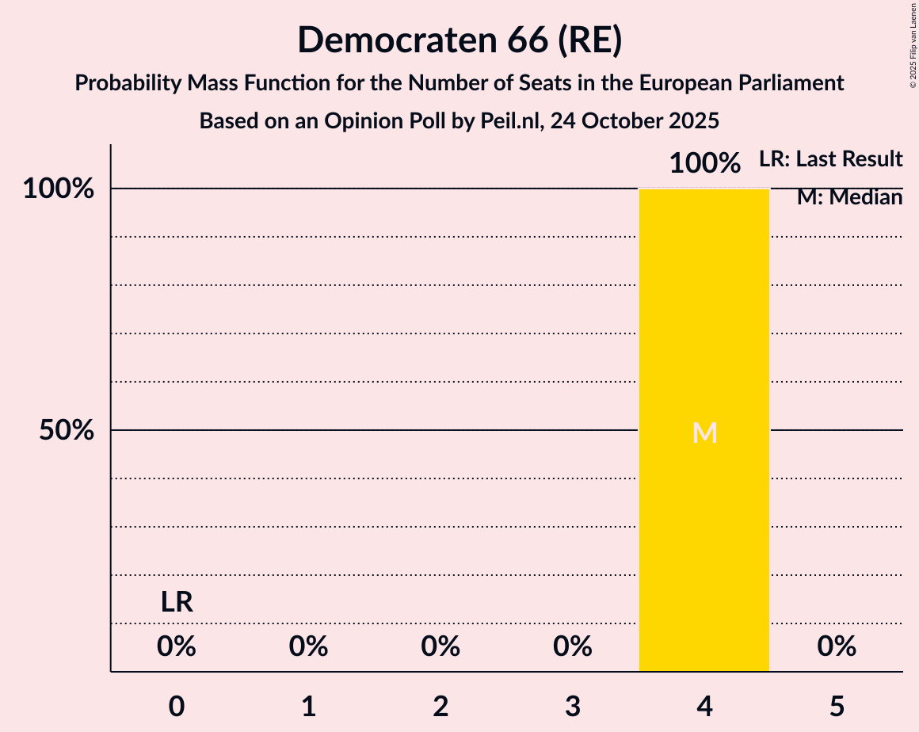The width and height of the screenshot is (919, 732).
Task: Click the 50% y-axis label
Action: [67, 431]
